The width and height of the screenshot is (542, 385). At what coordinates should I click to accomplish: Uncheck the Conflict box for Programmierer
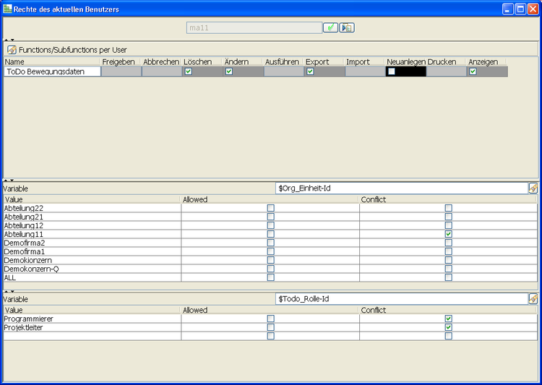coord(449,319)
